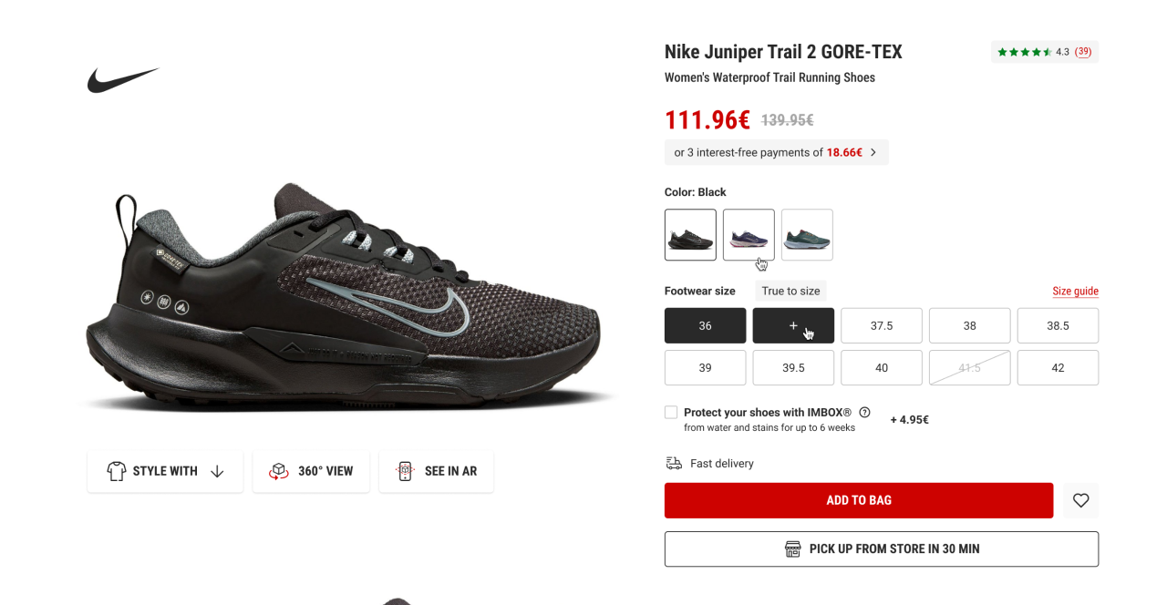
Task: Click the store icon on pickup button
Action: click(792, 549)
